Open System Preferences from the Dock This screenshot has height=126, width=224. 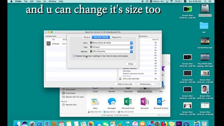[157, 124]
